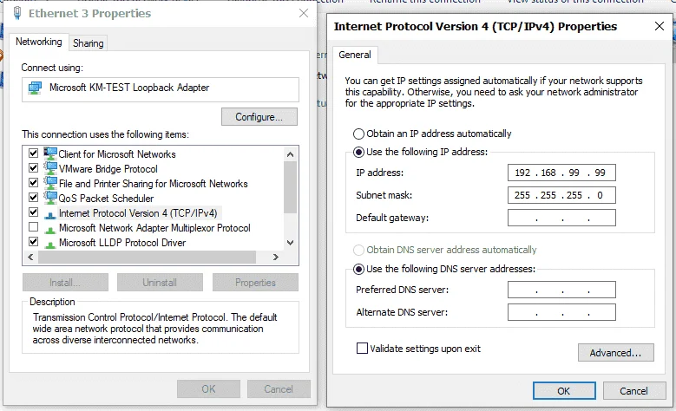Click the horizontal scroll right arrow
Viewport: 676px width, 411px height.
click(x=275, y=258)
